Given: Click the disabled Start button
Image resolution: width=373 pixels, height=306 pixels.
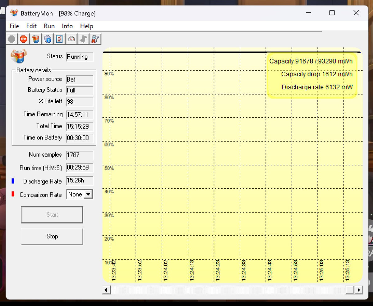Looking at the screenshot, I should 52,214.
